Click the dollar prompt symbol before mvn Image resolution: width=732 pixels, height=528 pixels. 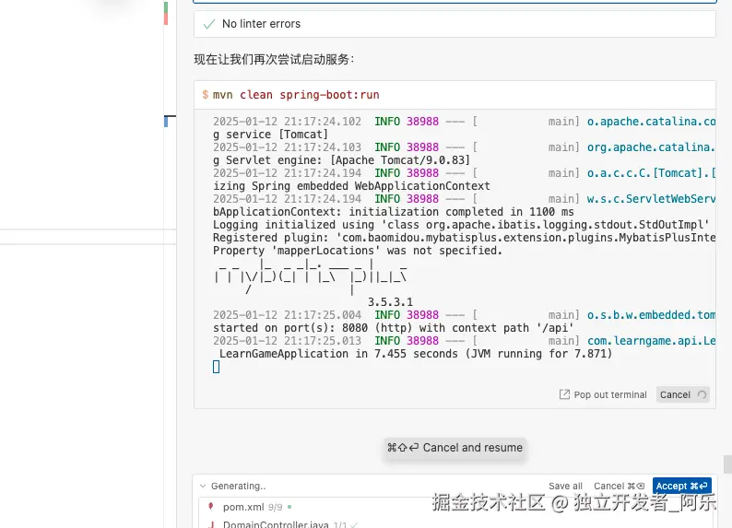tap(206, 95)
